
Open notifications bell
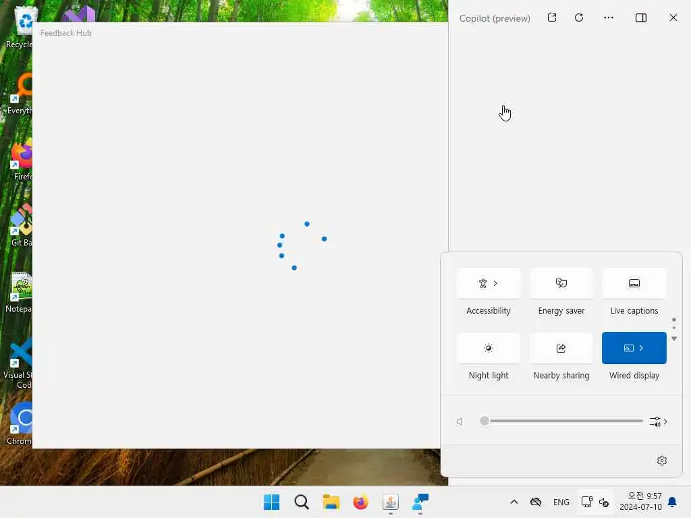pos(673,502)
